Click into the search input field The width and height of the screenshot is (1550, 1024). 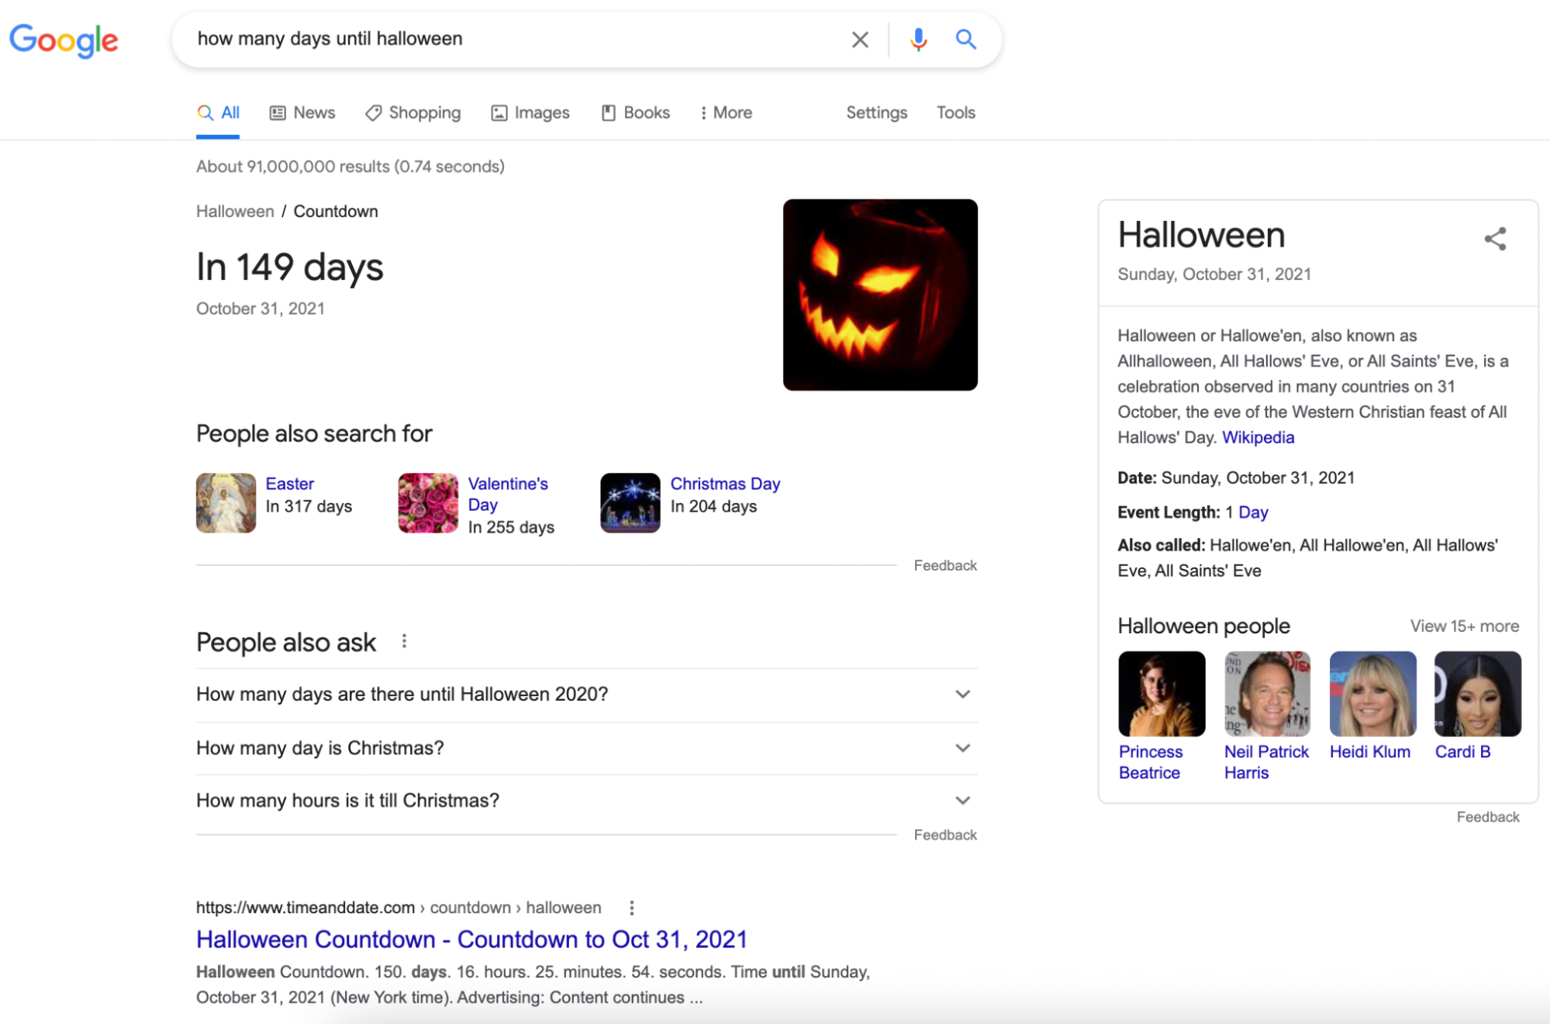click(512, 40)
